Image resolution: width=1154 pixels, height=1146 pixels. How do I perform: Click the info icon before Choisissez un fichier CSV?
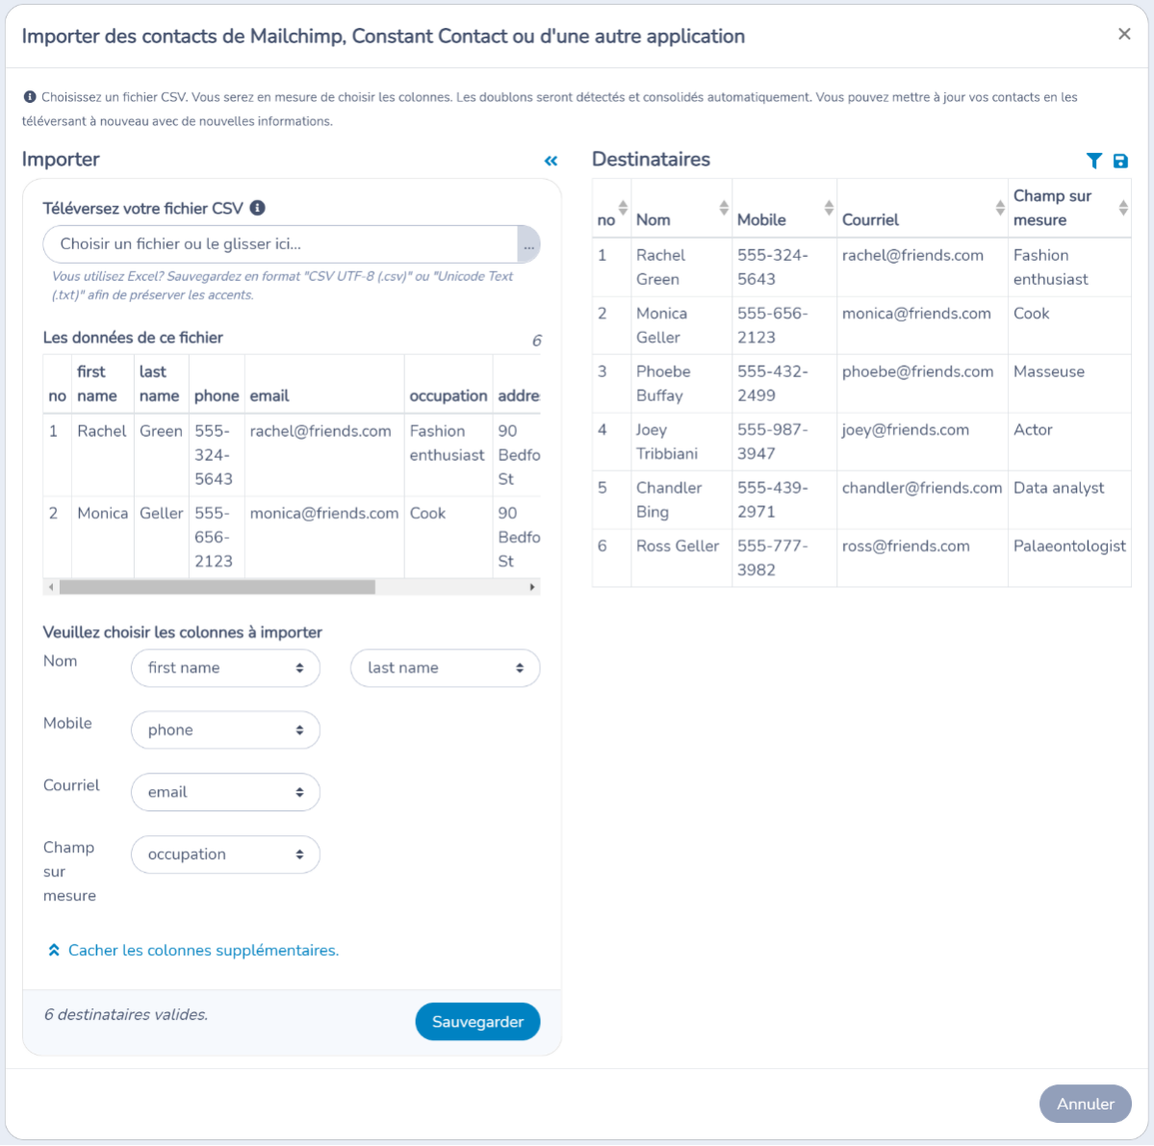pyautogui.click(x=30, y=97)
